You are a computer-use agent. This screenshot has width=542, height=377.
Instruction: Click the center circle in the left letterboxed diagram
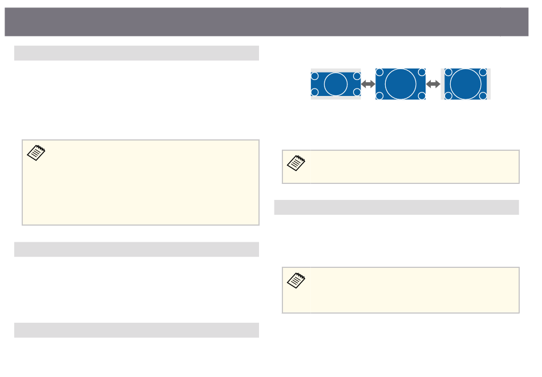(x=335, y=84)
